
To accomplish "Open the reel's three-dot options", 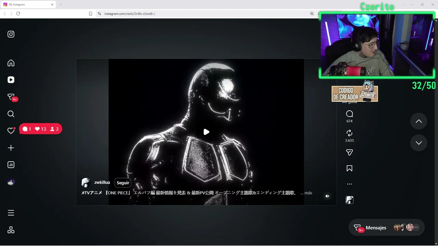I will click(349, 184).
